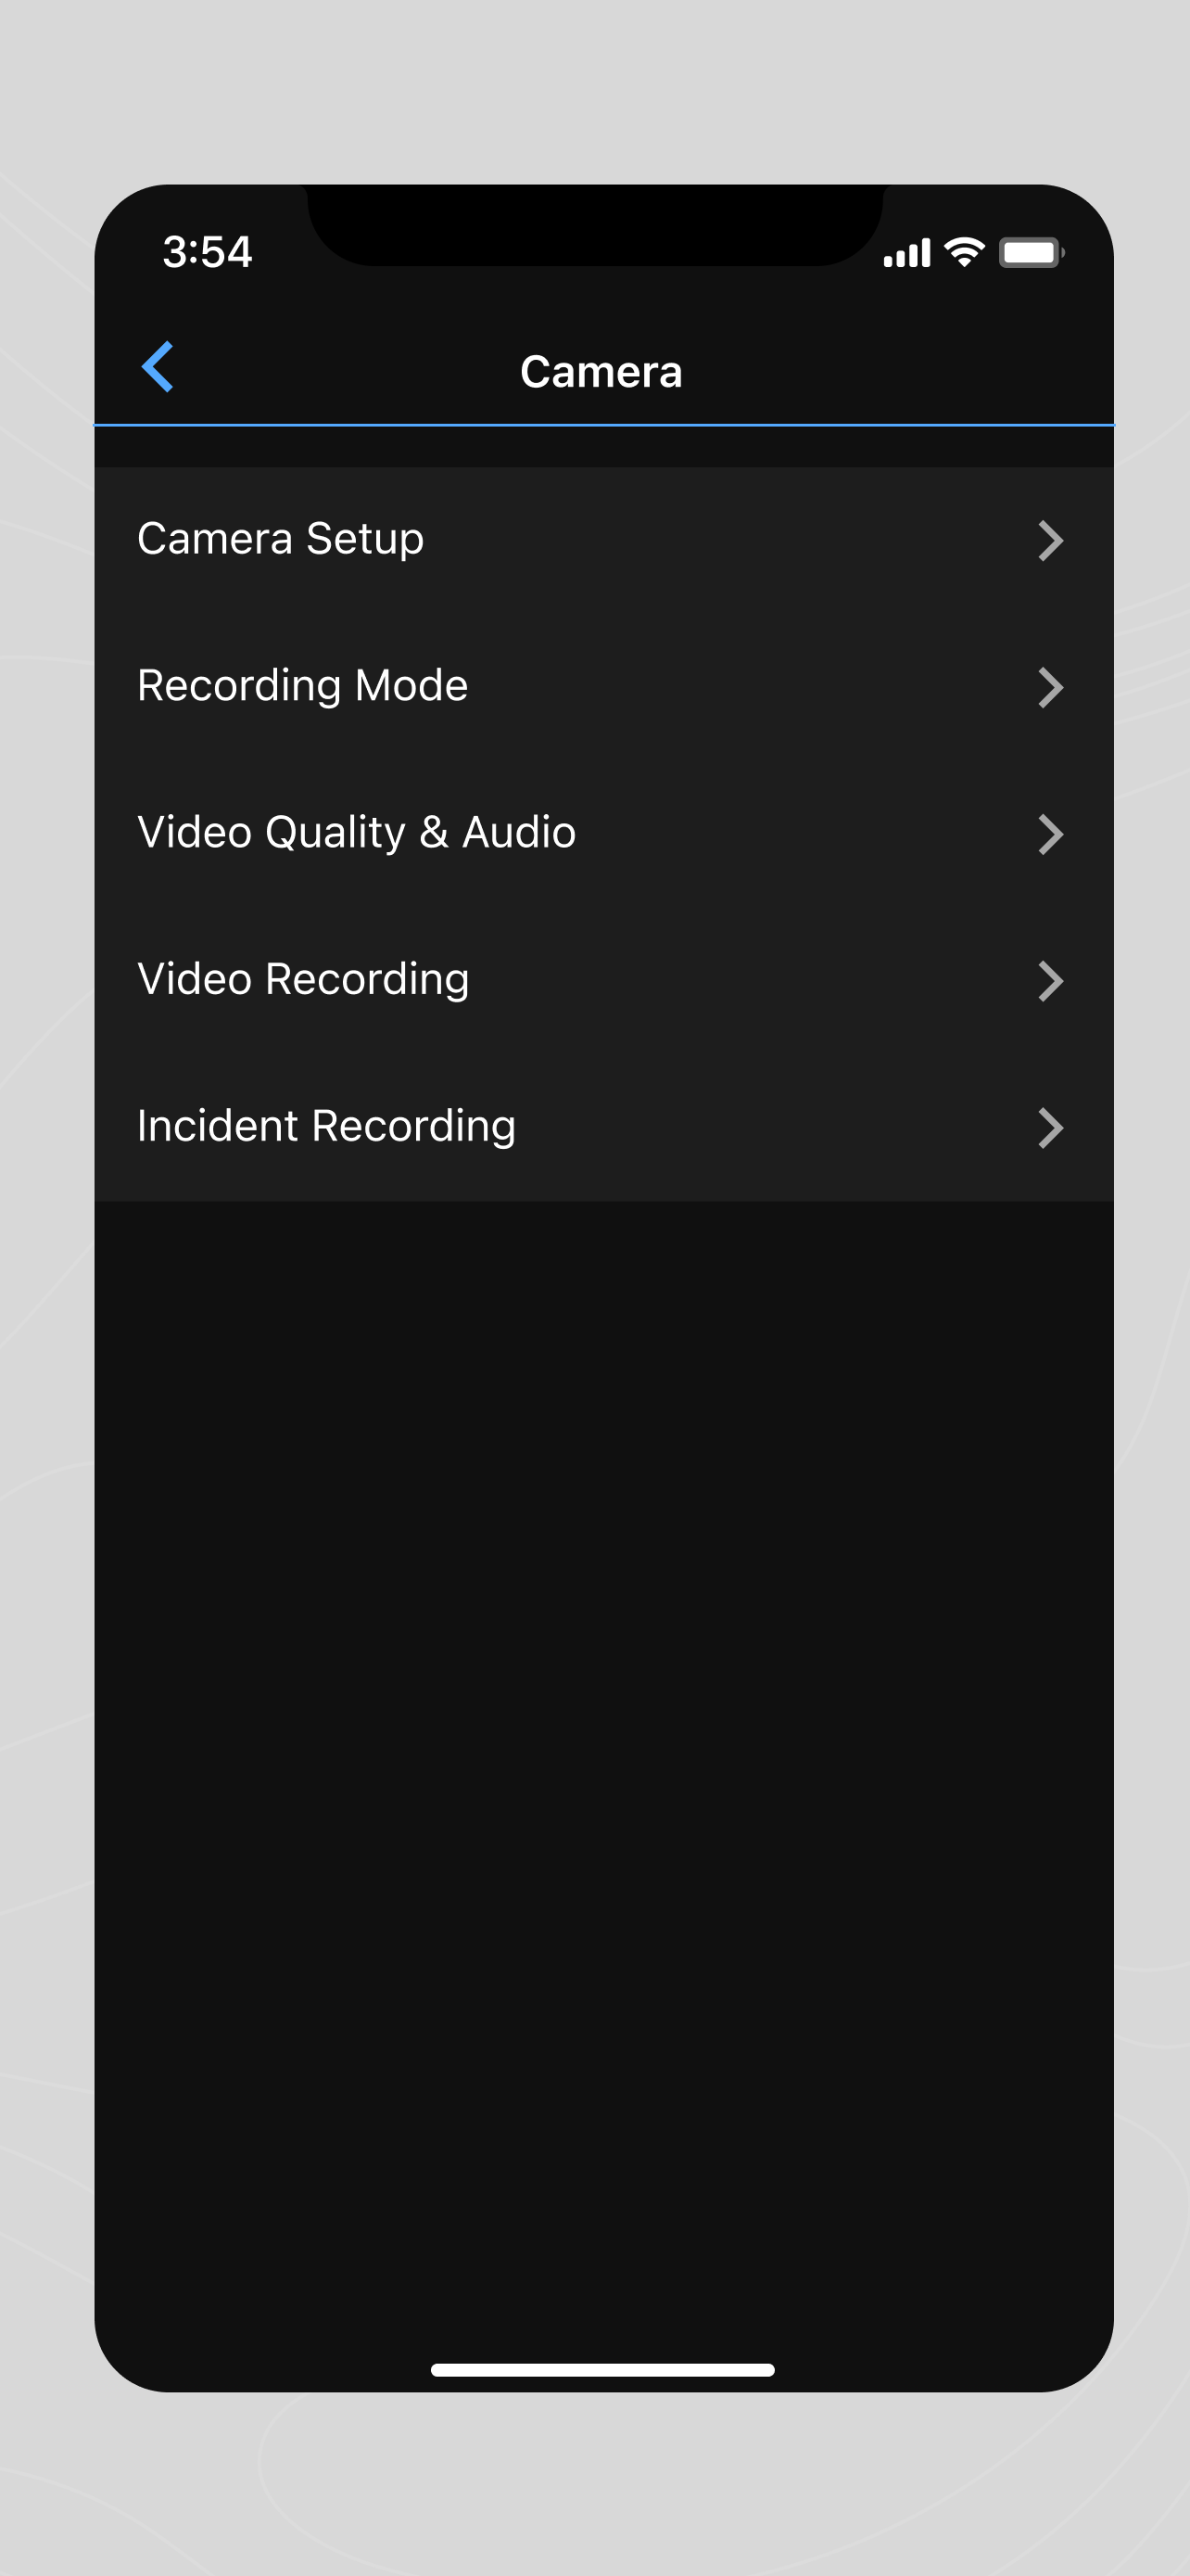
Task: Tap chevron next to Video Quality & Audio
Action: click(x=1050, y=834)
